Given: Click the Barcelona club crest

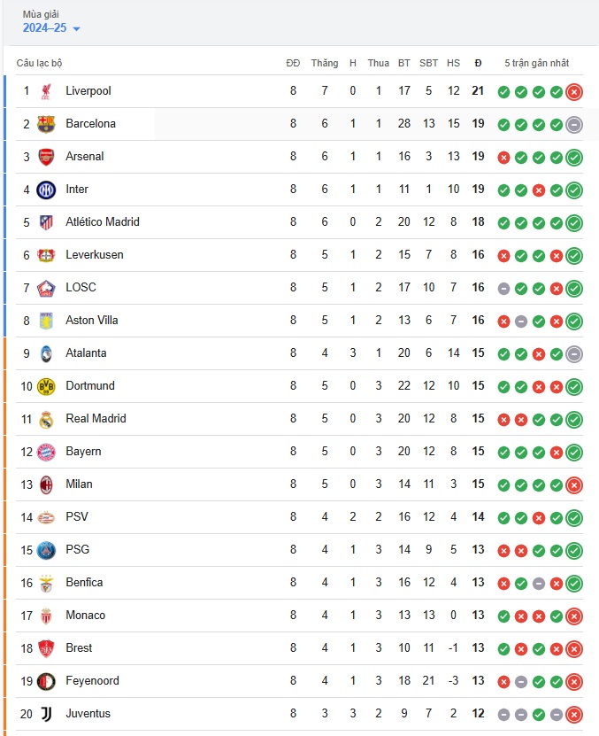Looking at the screenshot, I should pyautogui.click(x=46, y=124).
